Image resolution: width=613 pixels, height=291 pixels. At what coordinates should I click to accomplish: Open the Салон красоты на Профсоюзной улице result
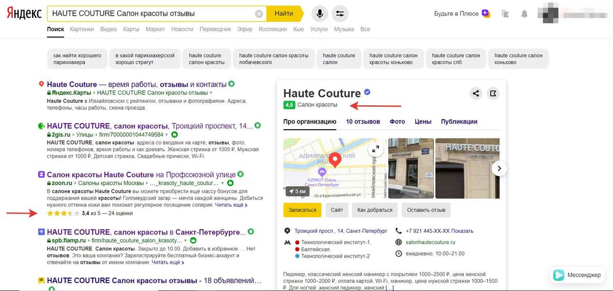coord(142,175)
